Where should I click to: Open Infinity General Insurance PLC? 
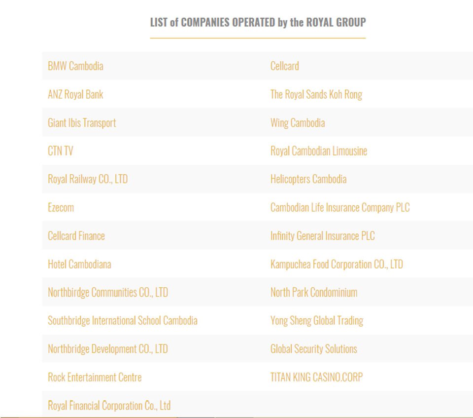322,236
